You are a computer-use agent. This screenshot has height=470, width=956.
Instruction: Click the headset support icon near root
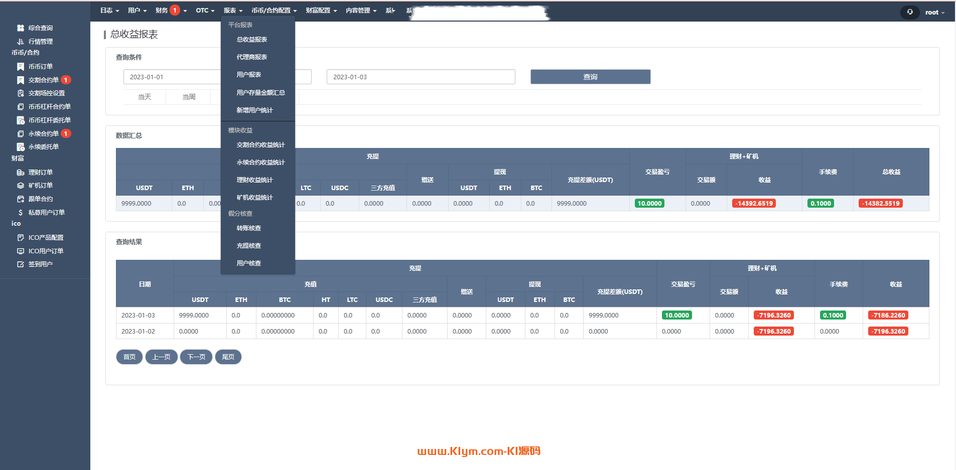click(x=910, y=12)
